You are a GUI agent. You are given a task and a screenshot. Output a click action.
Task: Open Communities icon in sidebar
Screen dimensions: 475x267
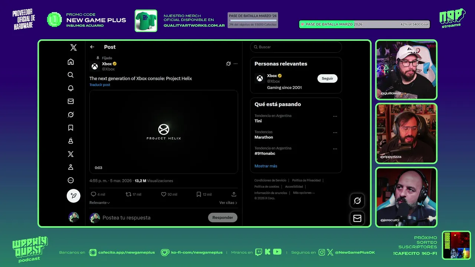pos(71,141)
